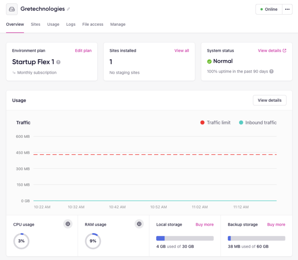This screenshot has height=260, width=298.
Task: Click the Edit plan link
Action: 83,51
